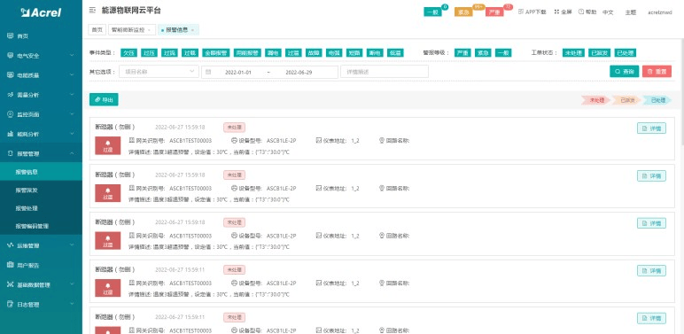Click the 日志管理 sidebar icon
Viewport: 684px width, 334px height.
pos(10,304)
